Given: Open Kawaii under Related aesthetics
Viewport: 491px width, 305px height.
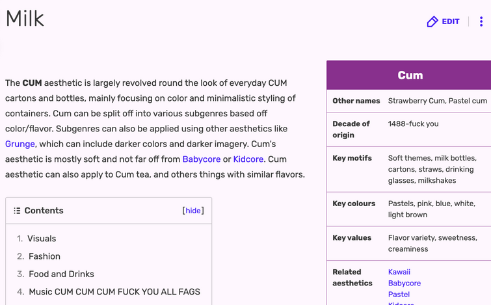Looking at the screenshot, I should (399, 272).
